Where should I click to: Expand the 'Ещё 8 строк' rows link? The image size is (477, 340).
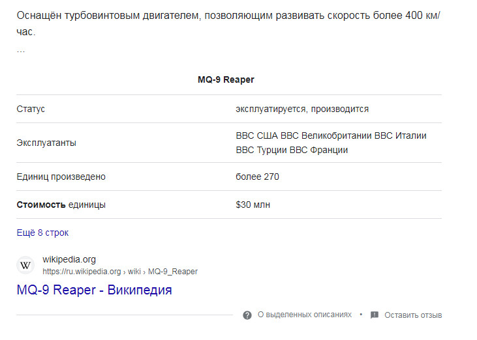click(x=42, y=233)
